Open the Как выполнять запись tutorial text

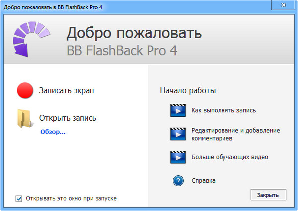coord(223,110)
